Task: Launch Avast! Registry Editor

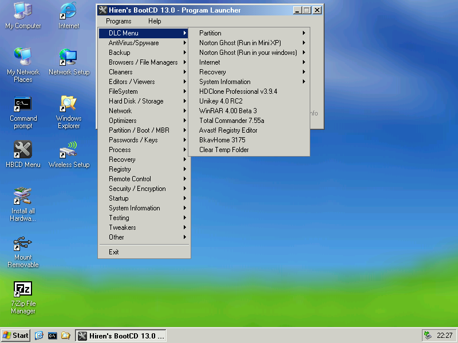Action: [249, 130]
